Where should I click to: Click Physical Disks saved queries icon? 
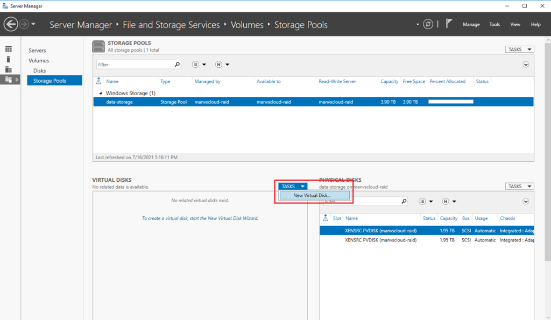point(446,201)
